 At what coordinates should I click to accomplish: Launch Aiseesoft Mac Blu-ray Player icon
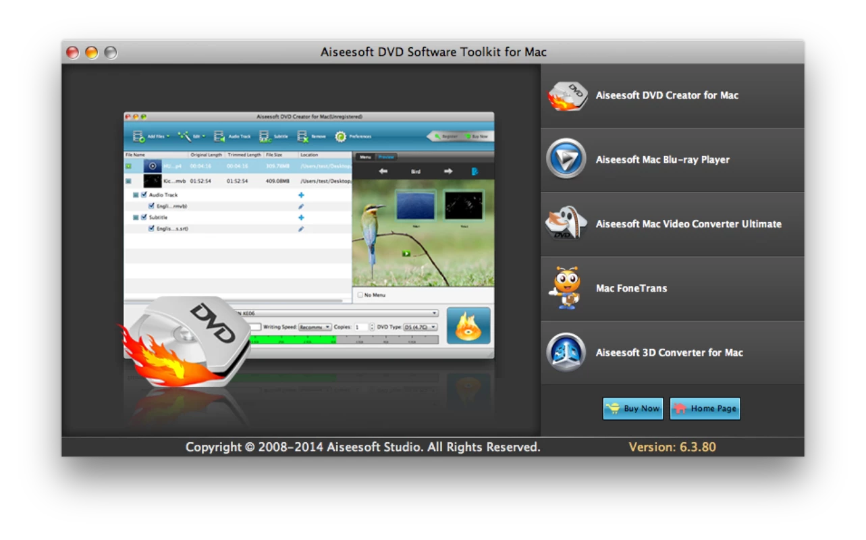click(x=566, y=159)
